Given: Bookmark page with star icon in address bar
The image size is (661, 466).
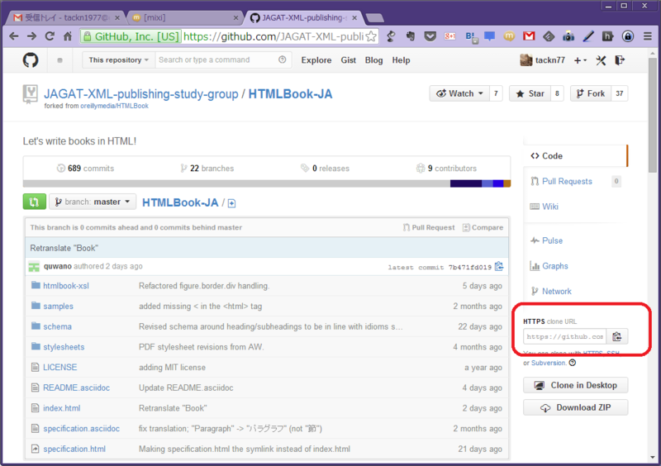Looking at the screenshot, I should [370, 36].
